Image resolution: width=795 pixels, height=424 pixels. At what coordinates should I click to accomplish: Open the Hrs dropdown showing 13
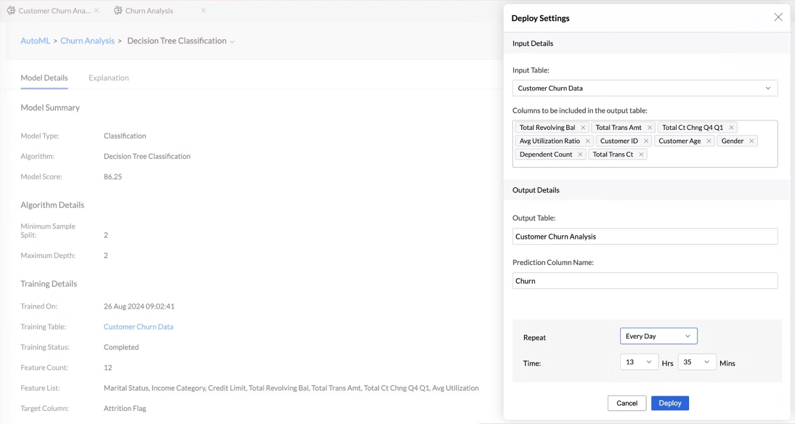[x=639, y=362]
